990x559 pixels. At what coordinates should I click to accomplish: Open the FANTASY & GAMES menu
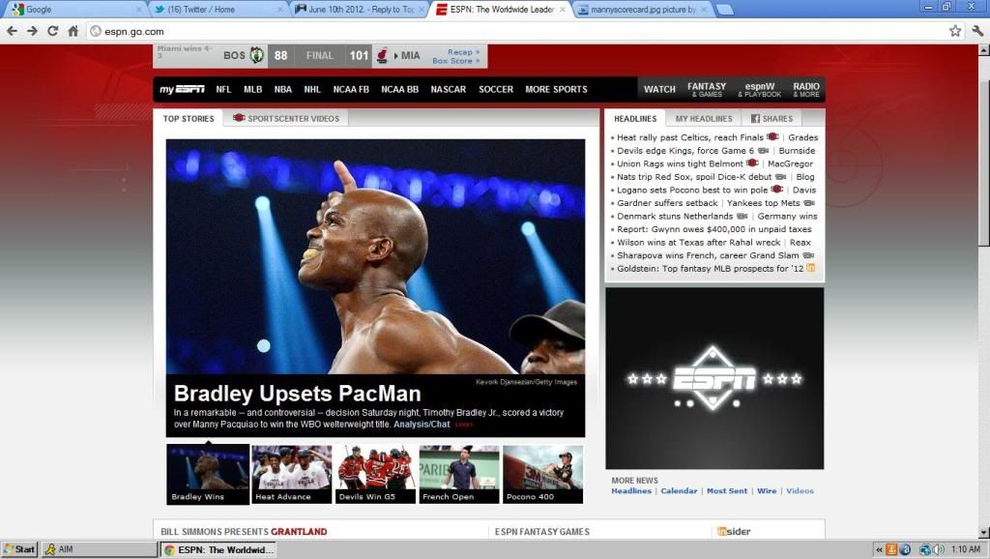coord(707,89)
